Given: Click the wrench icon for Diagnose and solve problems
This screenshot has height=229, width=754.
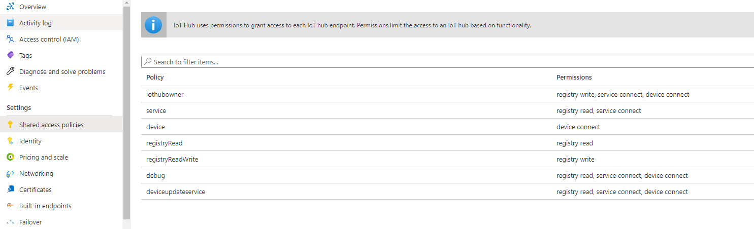Looking at the screenshot, I should [x=10, y=71].
